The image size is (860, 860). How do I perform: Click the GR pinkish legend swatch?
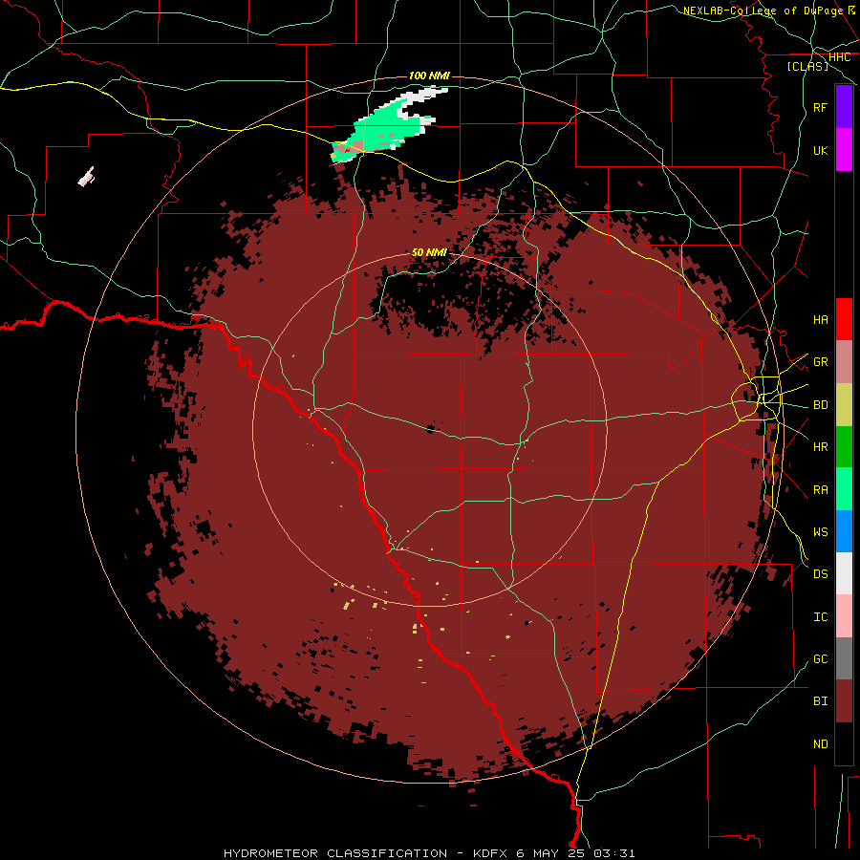click(x=844, y=362)
